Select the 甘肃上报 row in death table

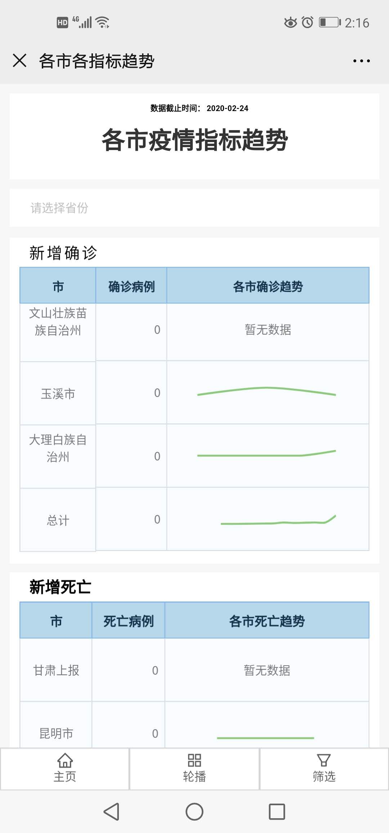point(56,670)
